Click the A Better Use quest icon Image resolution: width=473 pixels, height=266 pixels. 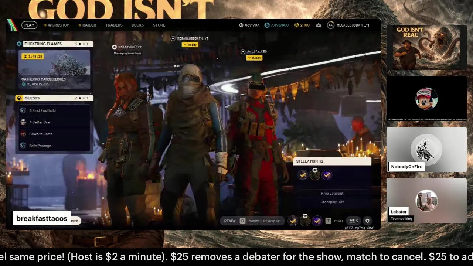[23, 122]
